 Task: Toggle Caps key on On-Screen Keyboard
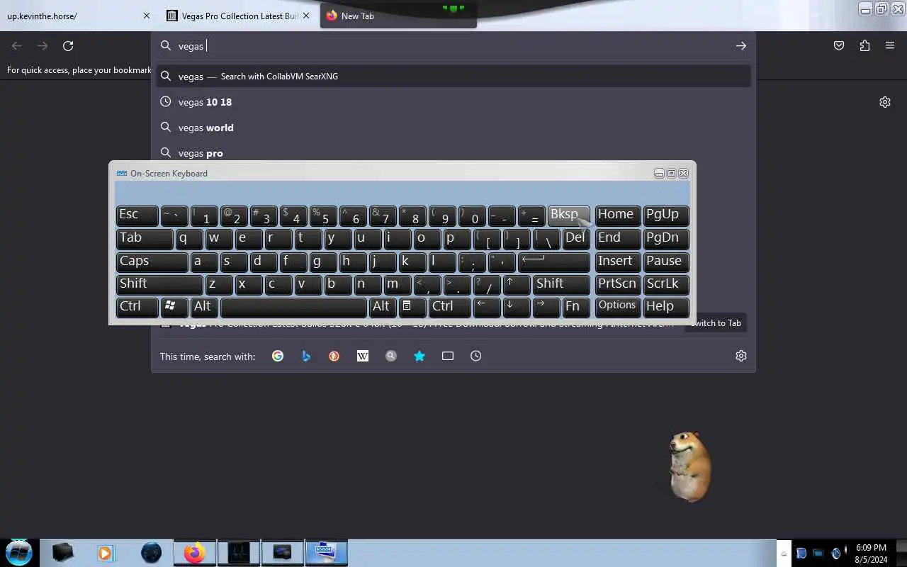pyautogui.click(x=152, y=262)
